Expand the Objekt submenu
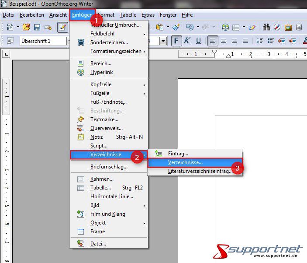 (109, 223)
